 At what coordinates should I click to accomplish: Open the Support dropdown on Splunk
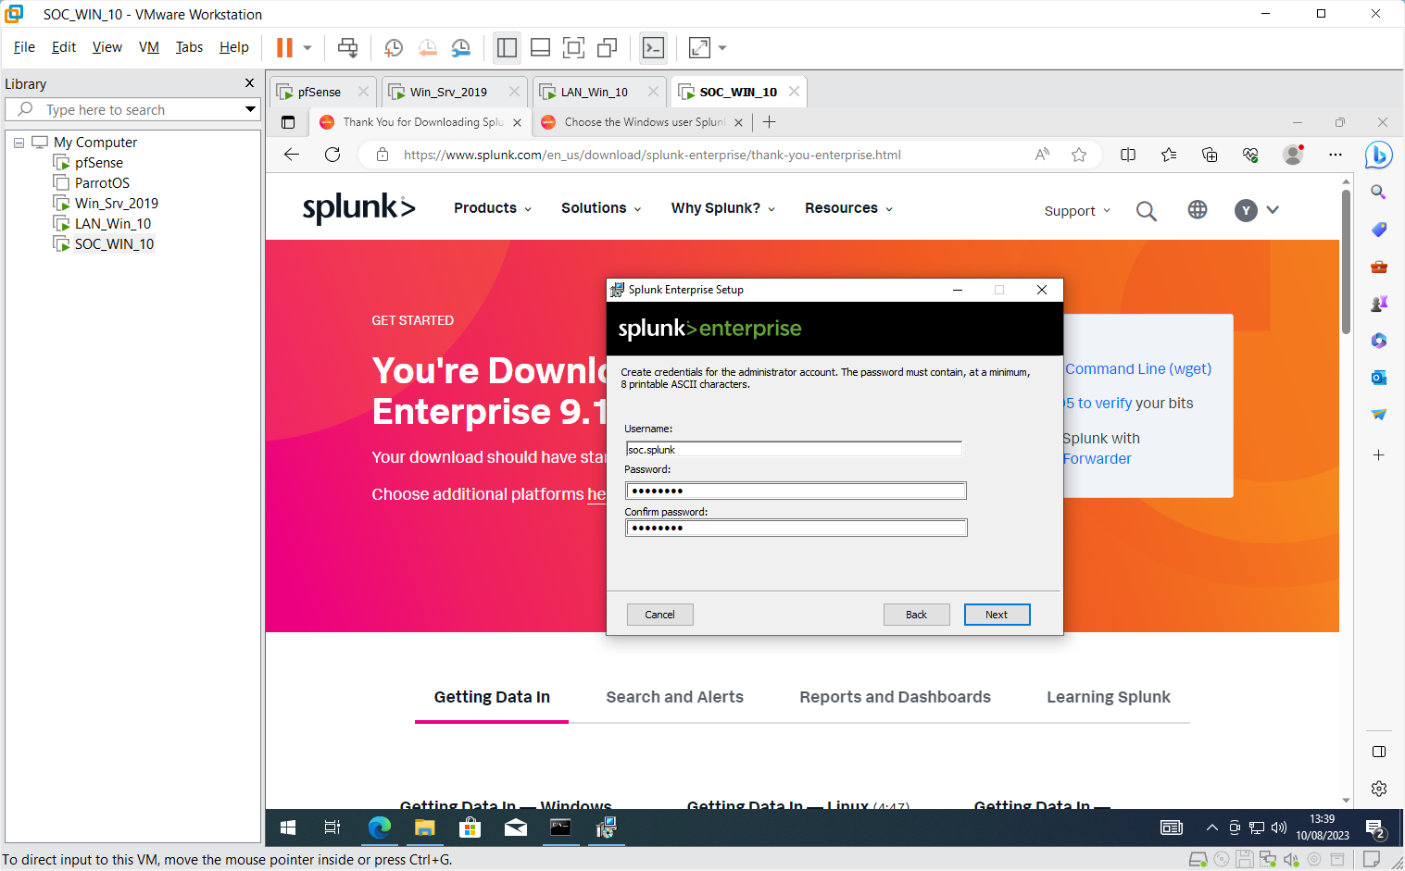[1077, 211]
